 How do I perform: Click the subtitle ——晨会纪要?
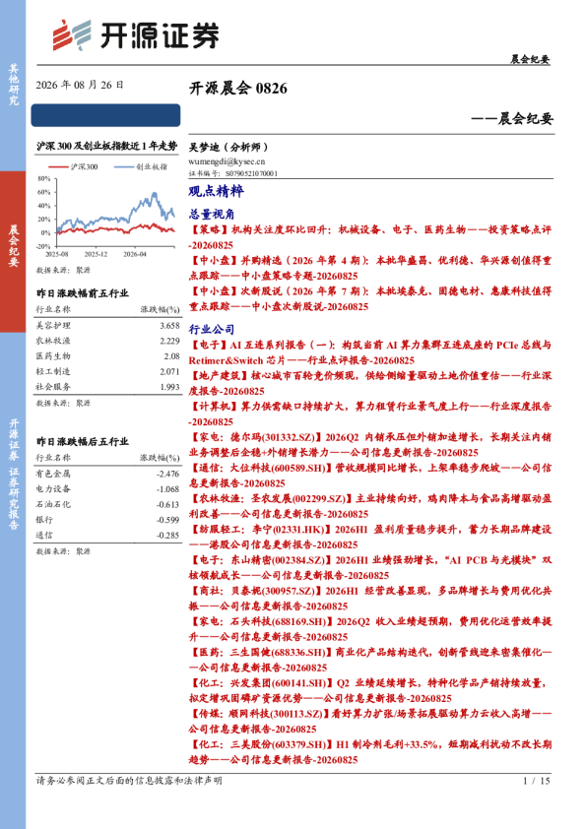512,118
